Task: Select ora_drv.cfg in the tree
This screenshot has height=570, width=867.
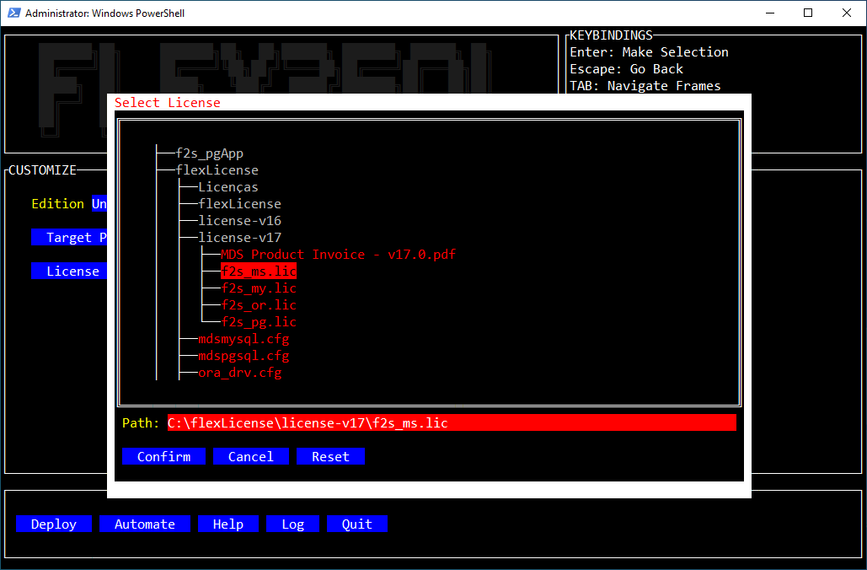Action: [239, 372]
